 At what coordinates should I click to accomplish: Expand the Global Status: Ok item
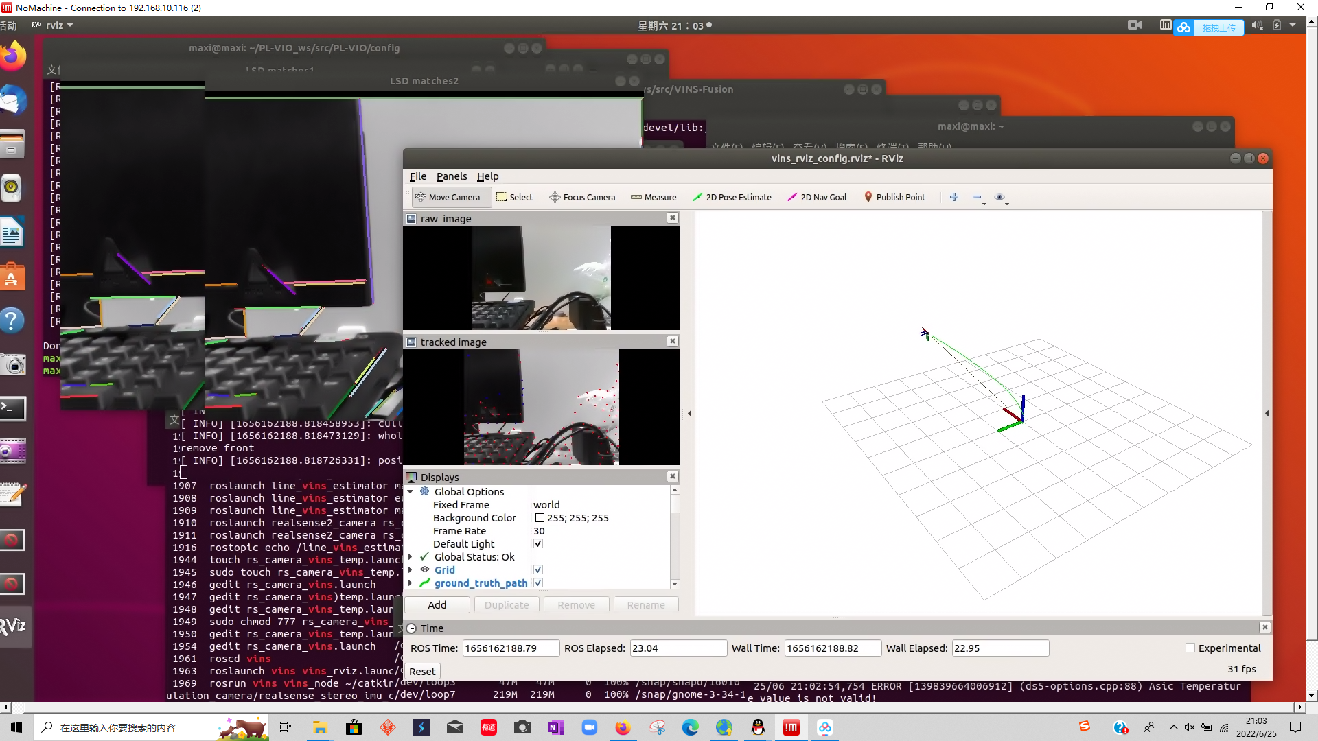point(411,557)
